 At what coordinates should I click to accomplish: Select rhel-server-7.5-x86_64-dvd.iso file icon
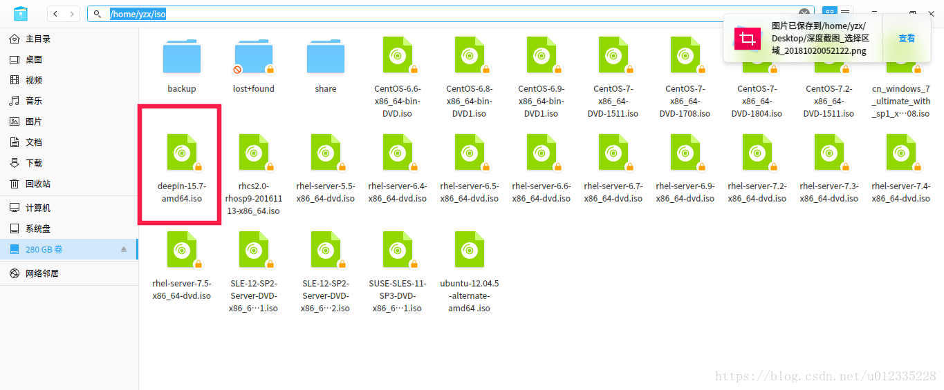pos(182,250)
